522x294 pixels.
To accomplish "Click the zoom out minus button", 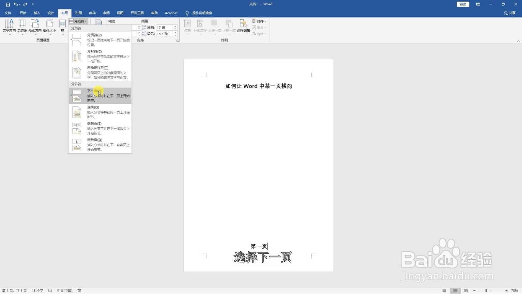I will [x=474, y=291].
